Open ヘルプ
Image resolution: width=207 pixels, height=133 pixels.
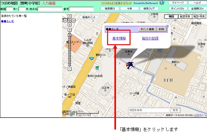pyautogui.click(x=198, y=3)
